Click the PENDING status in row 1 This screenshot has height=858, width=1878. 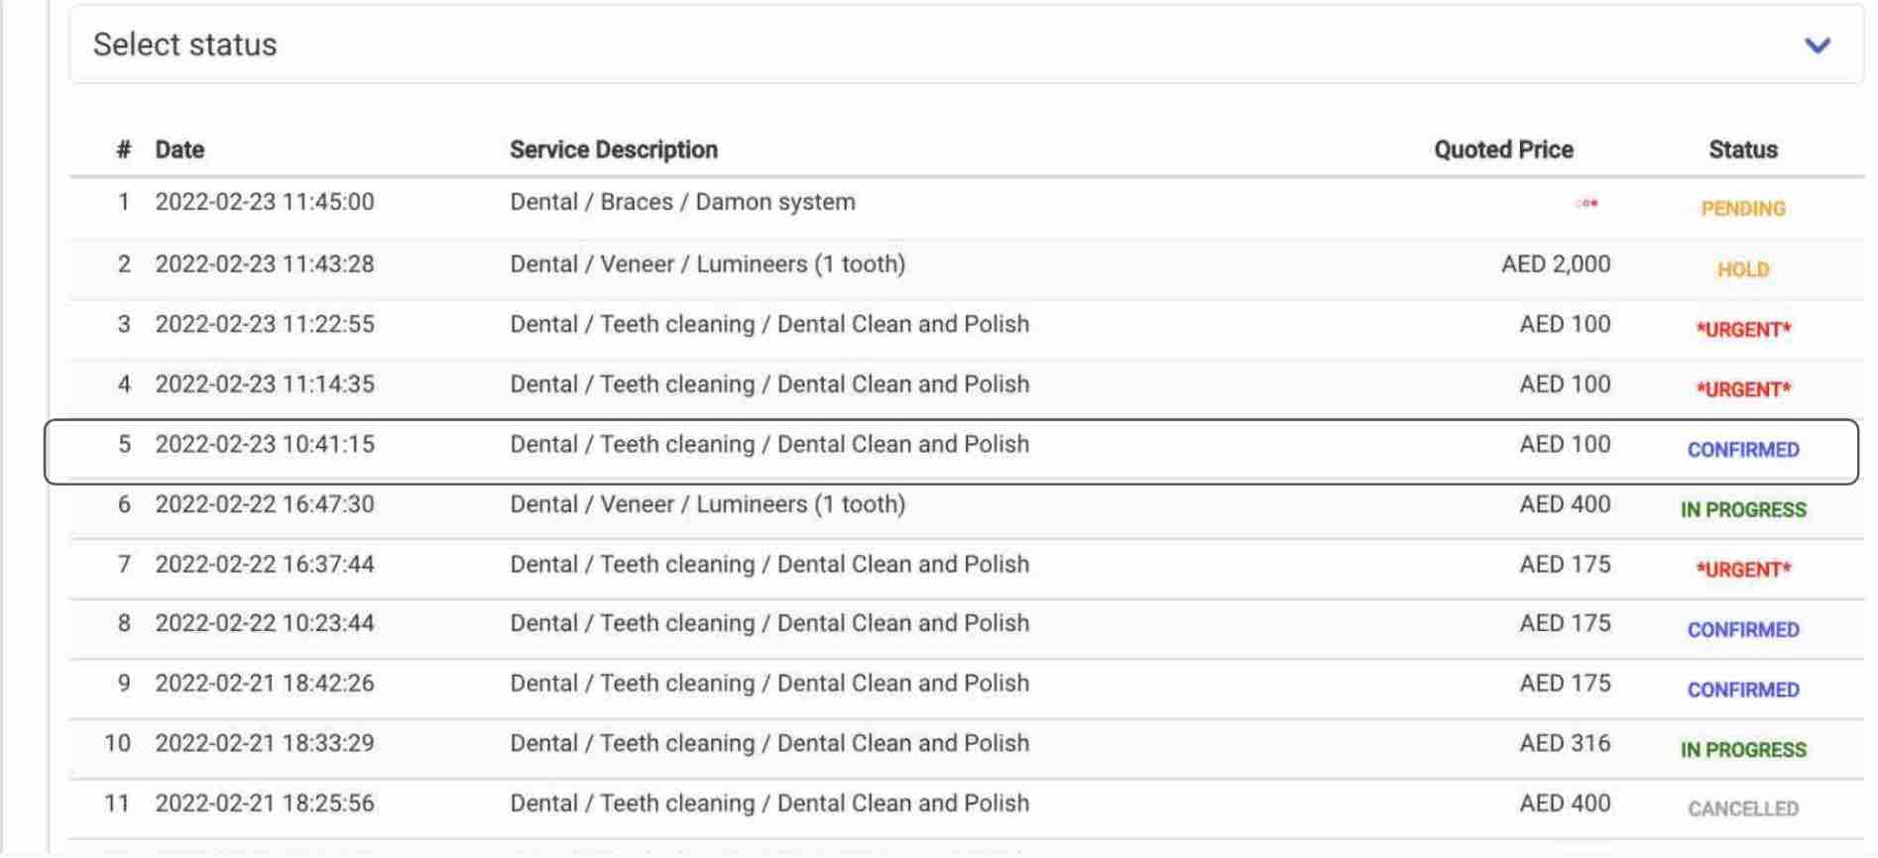[x=1742, y=209]
